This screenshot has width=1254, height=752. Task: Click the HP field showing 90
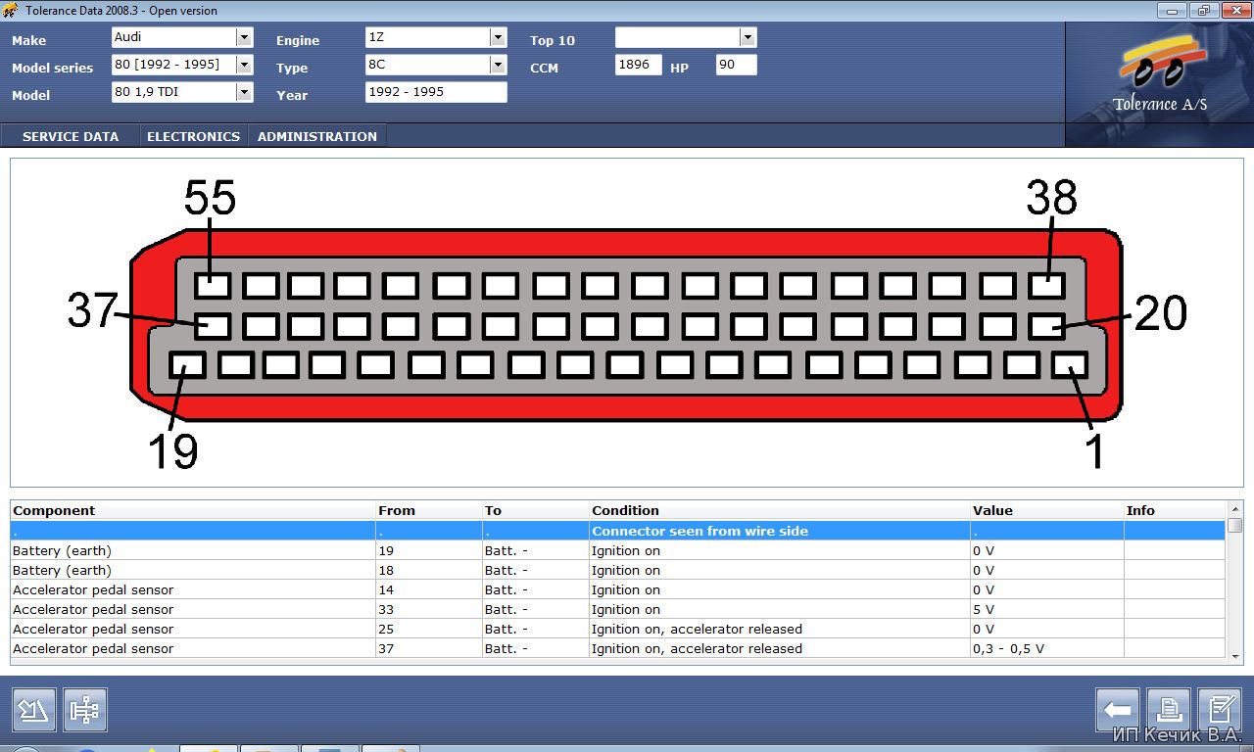(x=737, y=65)
